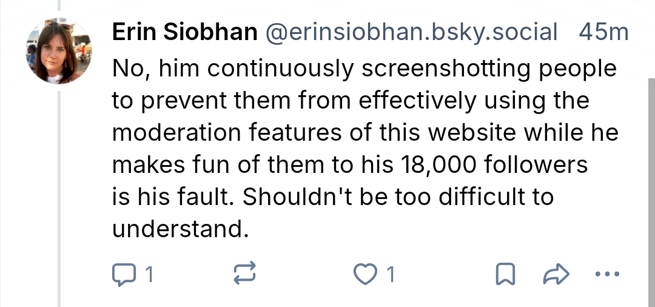Bookmark Erin Siobhan's post
The width and height of the screenshot is (655, 307).
click(504, 275)
